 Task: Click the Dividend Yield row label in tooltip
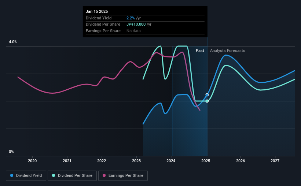(99, 18)
